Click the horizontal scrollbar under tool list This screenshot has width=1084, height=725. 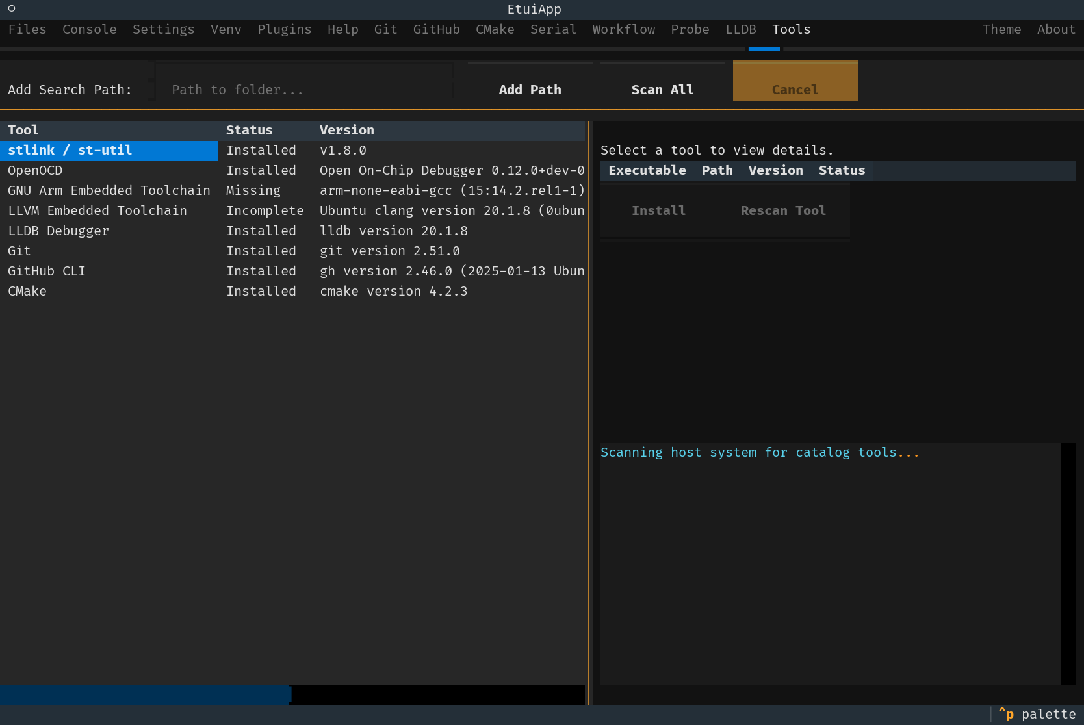(x=292, y=694)
